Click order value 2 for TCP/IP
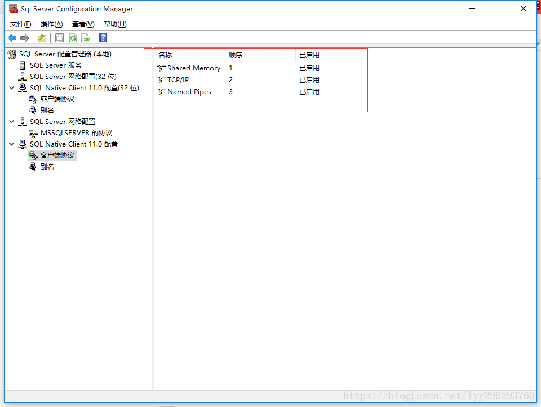The width and height of the screenshot is (541, 407). coord(230,80)
